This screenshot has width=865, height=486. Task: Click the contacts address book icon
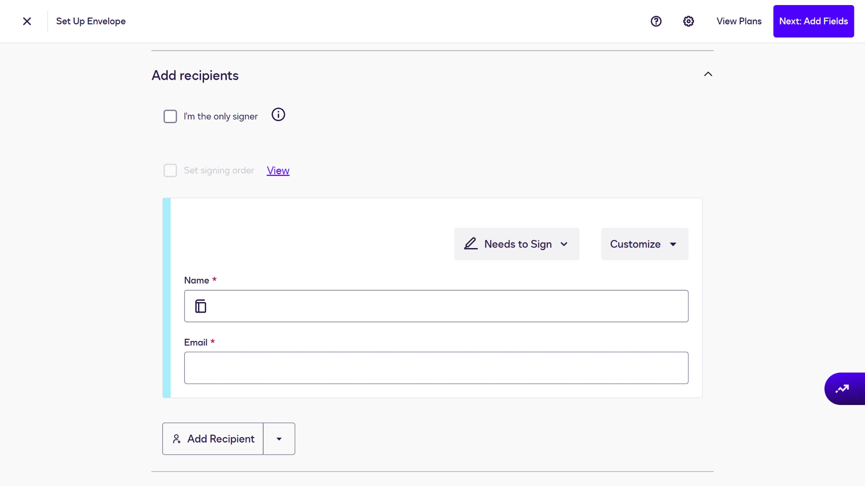201,306
